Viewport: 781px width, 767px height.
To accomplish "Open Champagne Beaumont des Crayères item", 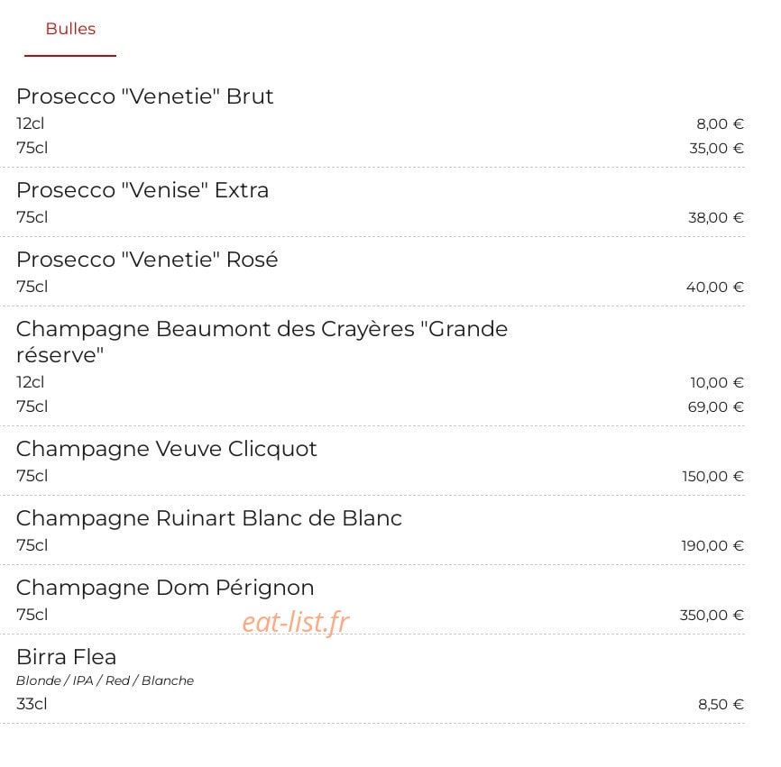I will 262,342.
